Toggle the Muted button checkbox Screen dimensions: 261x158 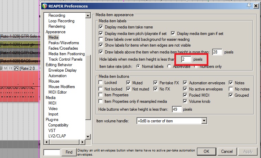[128, 83]
